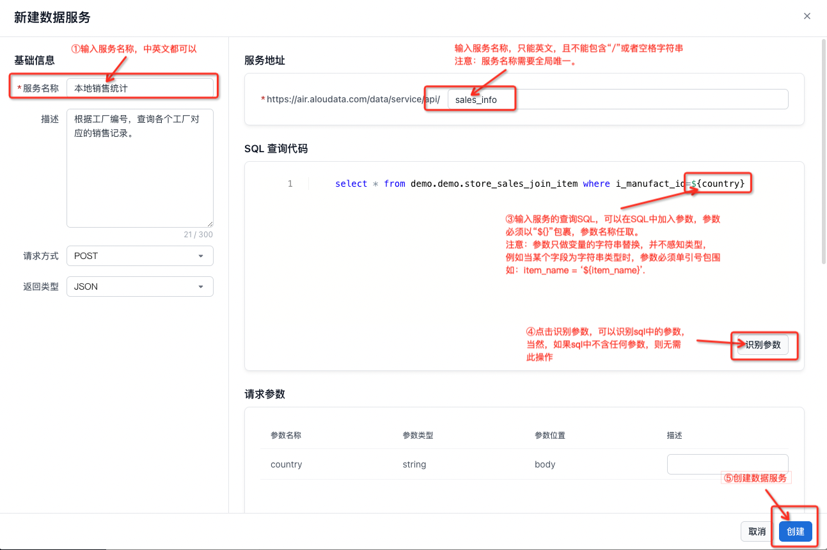Screen dimensions: 827x550
Task: Expand the 返回类型 JSON dropdown
Action: click(x=139, y=287)
